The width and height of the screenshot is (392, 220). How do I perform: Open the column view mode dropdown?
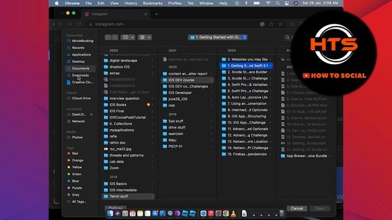click(x=128, y=37)
